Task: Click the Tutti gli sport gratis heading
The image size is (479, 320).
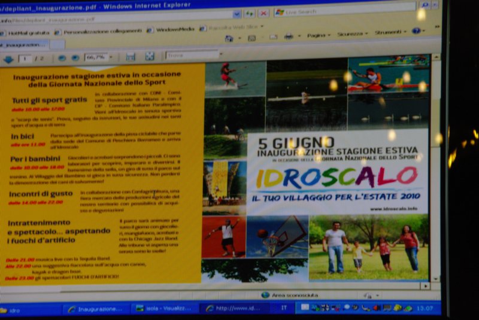Action: coord(49,100)
